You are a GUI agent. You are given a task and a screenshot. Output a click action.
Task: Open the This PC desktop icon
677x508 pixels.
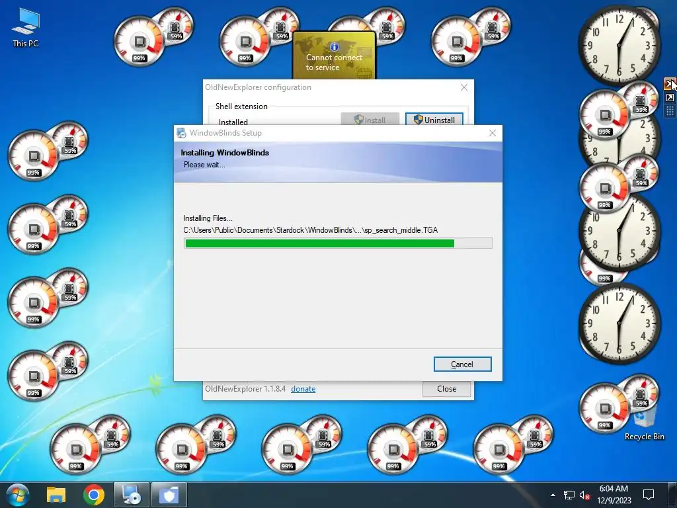coord(26,27)
